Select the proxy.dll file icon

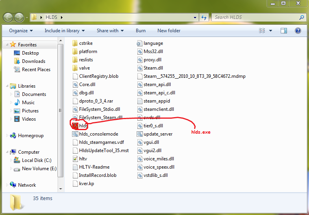tap(140, 60)
